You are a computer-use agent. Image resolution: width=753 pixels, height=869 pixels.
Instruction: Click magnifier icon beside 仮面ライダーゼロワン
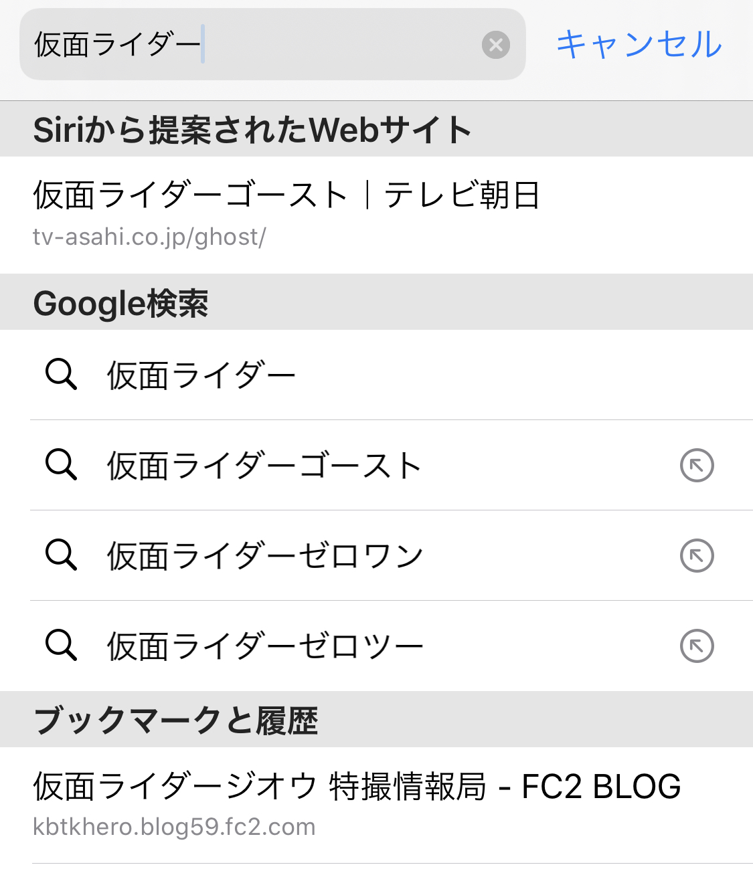coord(61,555)
